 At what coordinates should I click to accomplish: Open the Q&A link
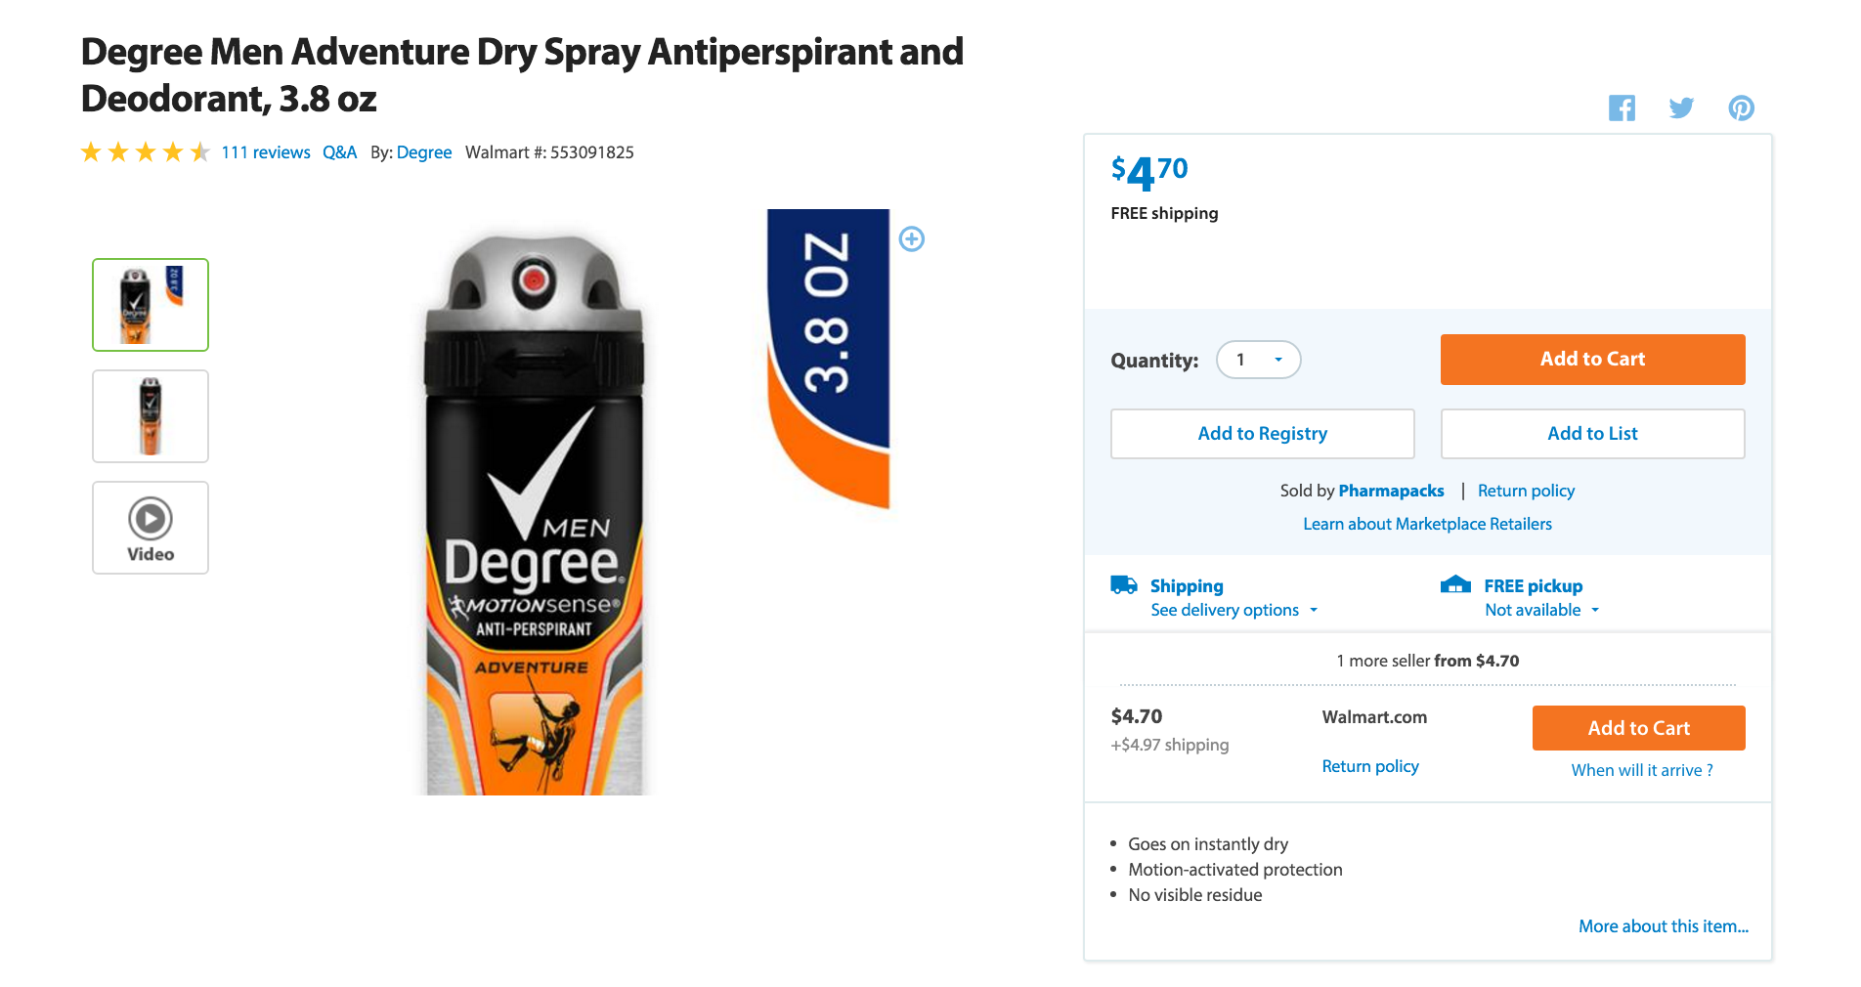[x=339, y=152]
